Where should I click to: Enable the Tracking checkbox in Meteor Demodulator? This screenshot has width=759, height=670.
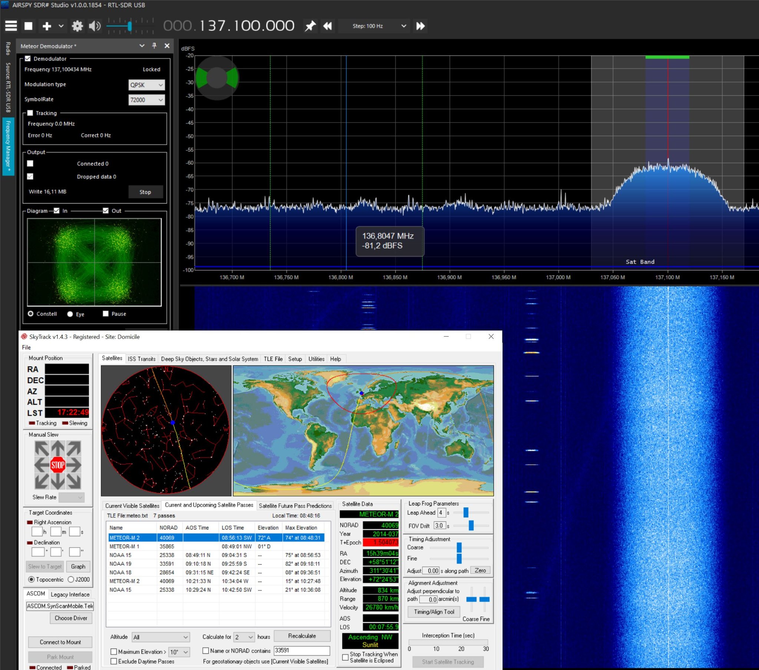point(30,113)
